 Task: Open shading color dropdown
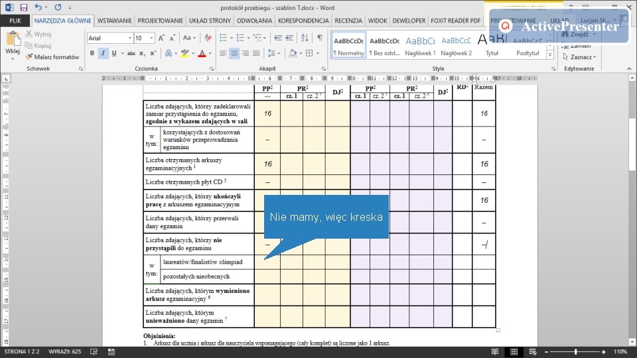point(300,53)
